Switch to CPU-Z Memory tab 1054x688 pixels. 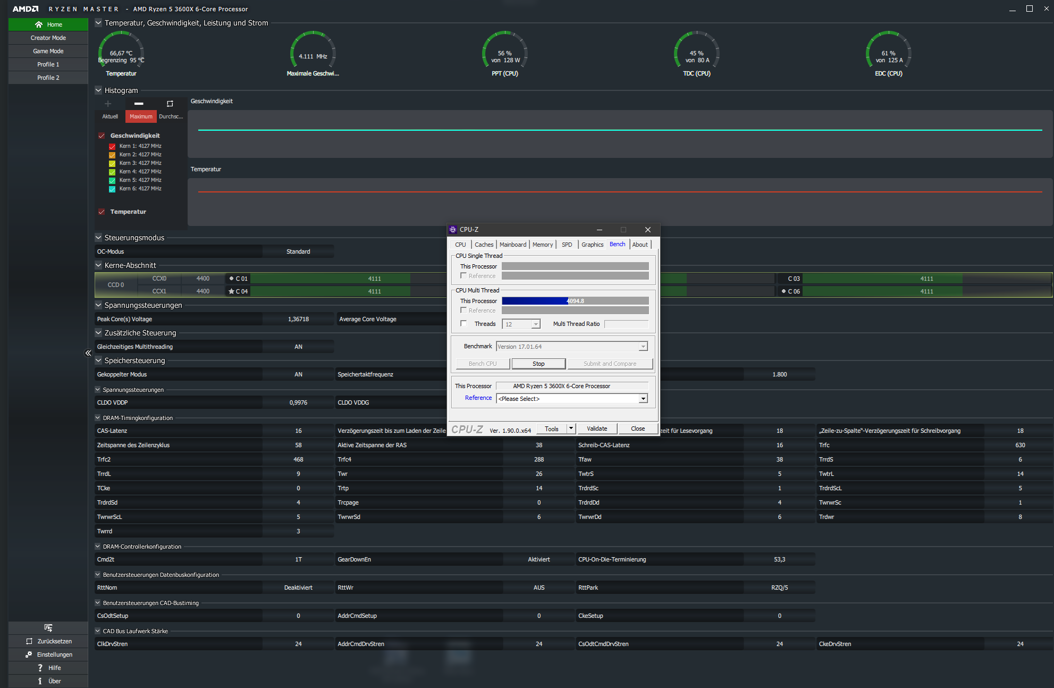click(542, 245)
